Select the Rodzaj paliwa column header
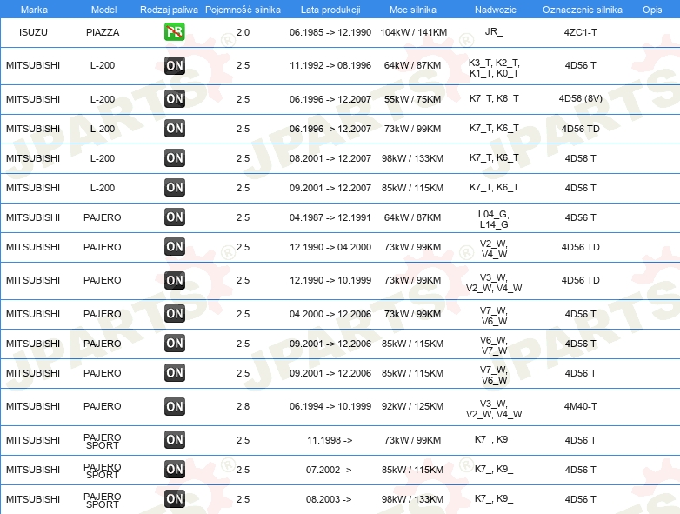The width and height of the screenshot is (680, 514). pyautogui.click(x=169, y=10)
